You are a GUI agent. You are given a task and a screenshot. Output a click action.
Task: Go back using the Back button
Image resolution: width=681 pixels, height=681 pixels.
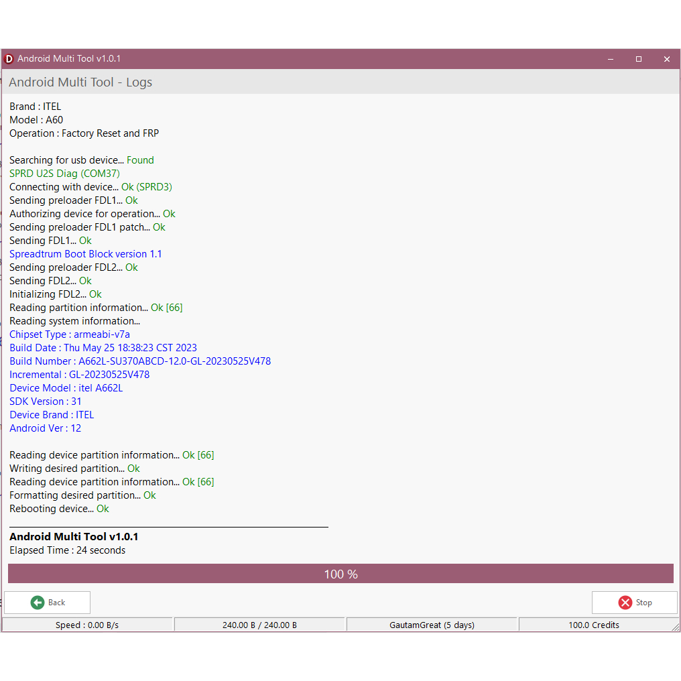[x=48, y=603]
